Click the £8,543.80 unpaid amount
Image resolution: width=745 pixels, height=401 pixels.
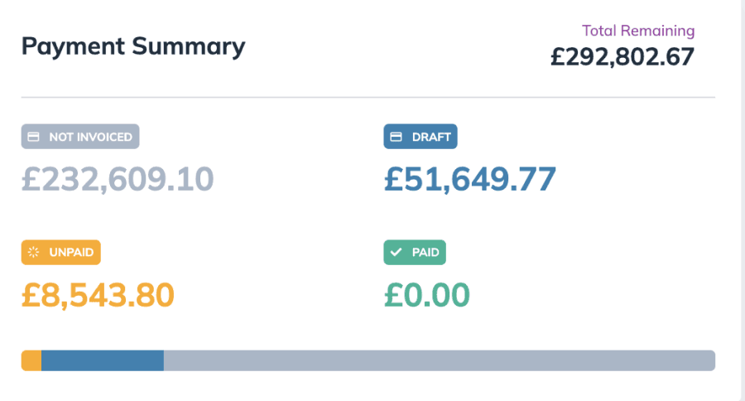click(x=98, y=294)
